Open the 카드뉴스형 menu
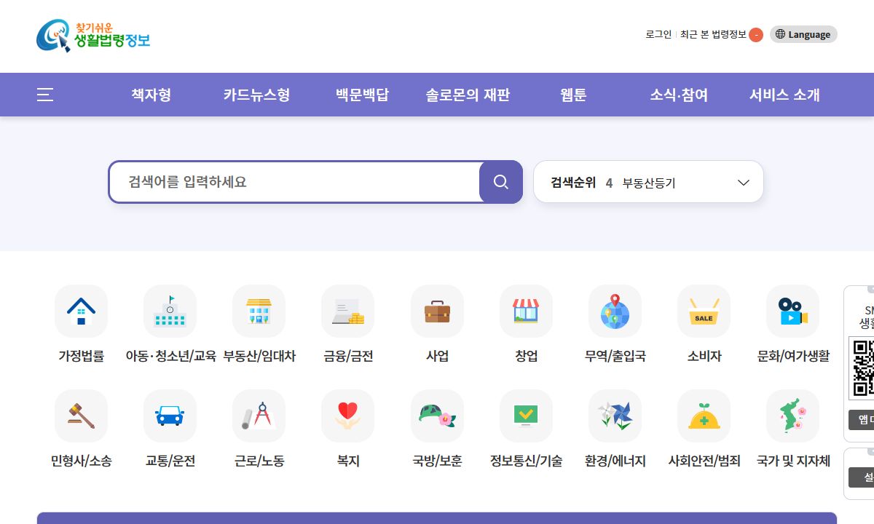The width and height of the screenshot is (874, 524). (256, 95)
